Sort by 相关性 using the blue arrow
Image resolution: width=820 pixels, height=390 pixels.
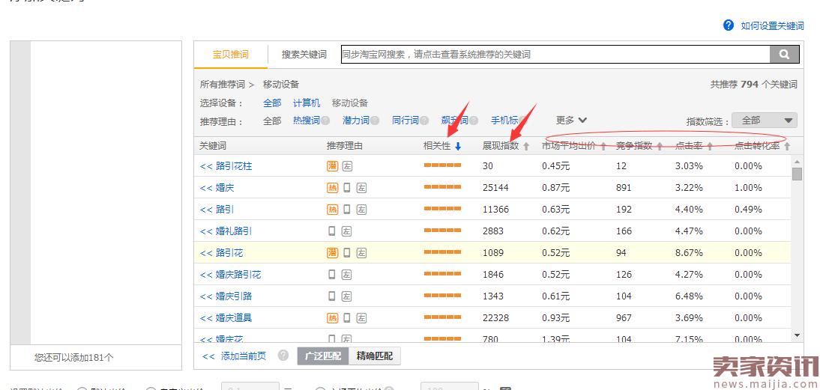458,147
